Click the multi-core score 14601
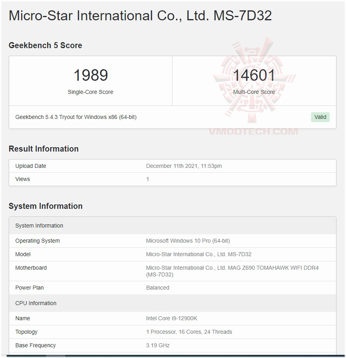The width and height of the screenshot is (346, 358). coord(254,75)
